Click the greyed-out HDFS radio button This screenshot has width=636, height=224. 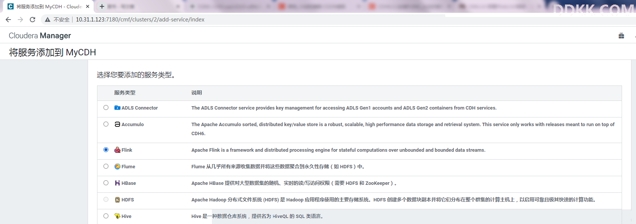click(x=106, y=200)
